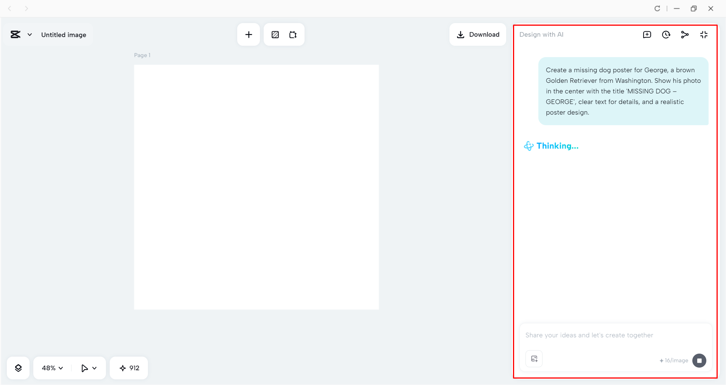Collapse the Design with AI panel

(704, 34)
